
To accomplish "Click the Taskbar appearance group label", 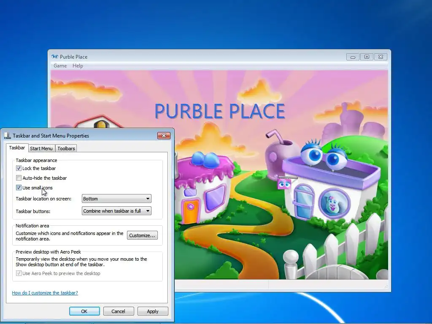I will [x=36, y=160].
